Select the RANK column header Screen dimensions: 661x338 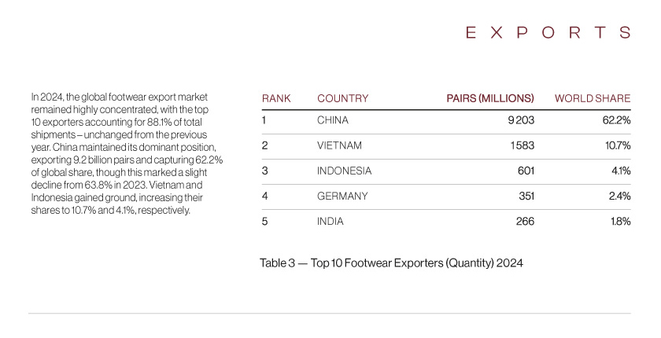(x=276, y=98)
